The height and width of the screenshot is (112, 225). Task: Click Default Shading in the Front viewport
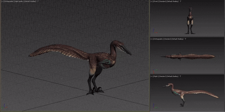pos(173,1)
